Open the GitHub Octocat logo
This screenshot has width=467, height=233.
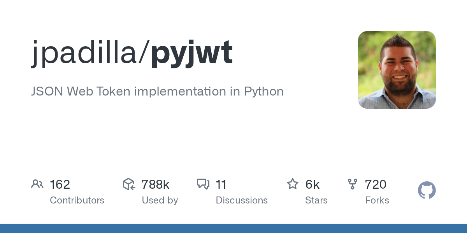click(x=427, y=190)
